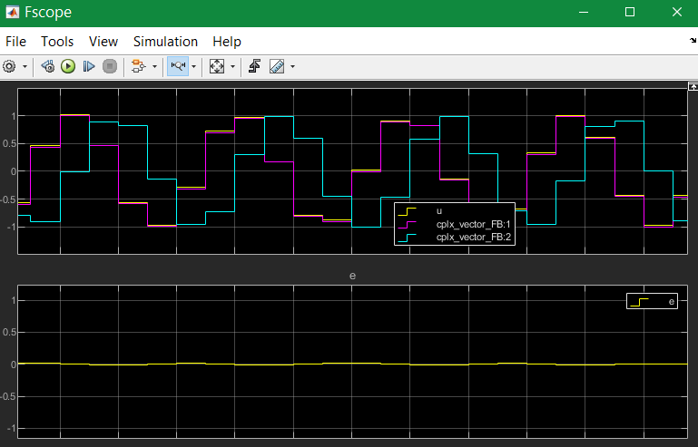Click the Stop simulation button
The image size is (698, 447).
(x=110, y=67)
